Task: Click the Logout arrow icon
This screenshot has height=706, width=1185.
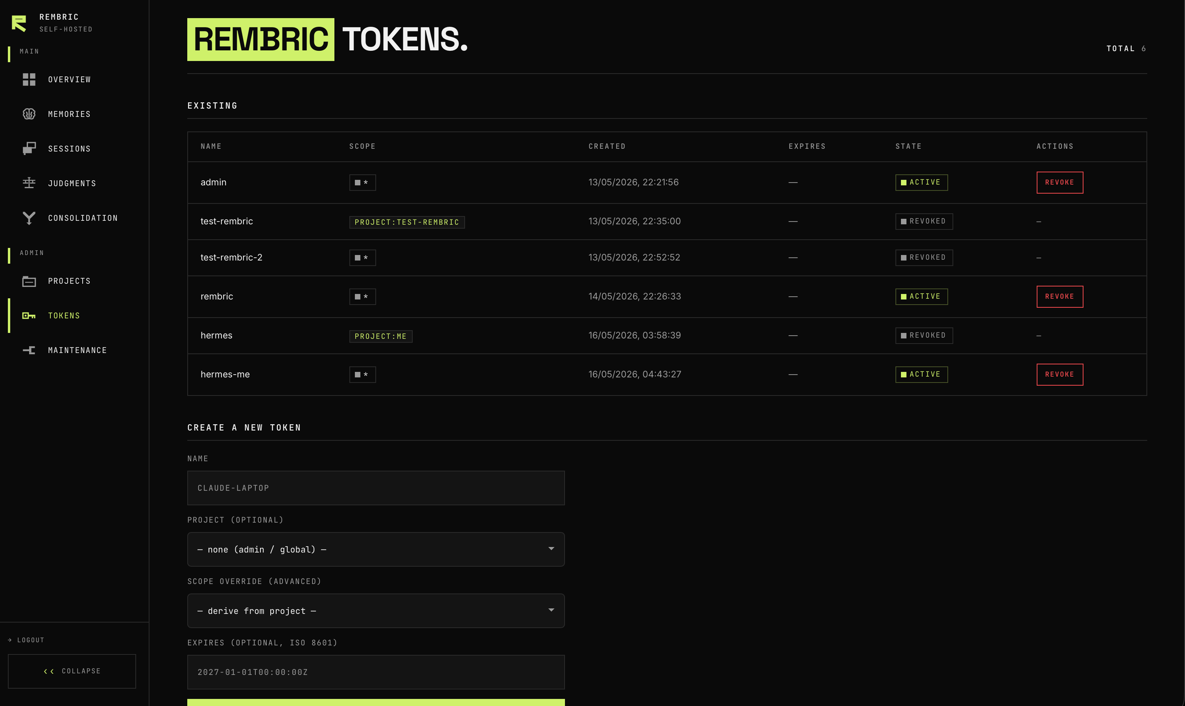Action: [10, 640]
